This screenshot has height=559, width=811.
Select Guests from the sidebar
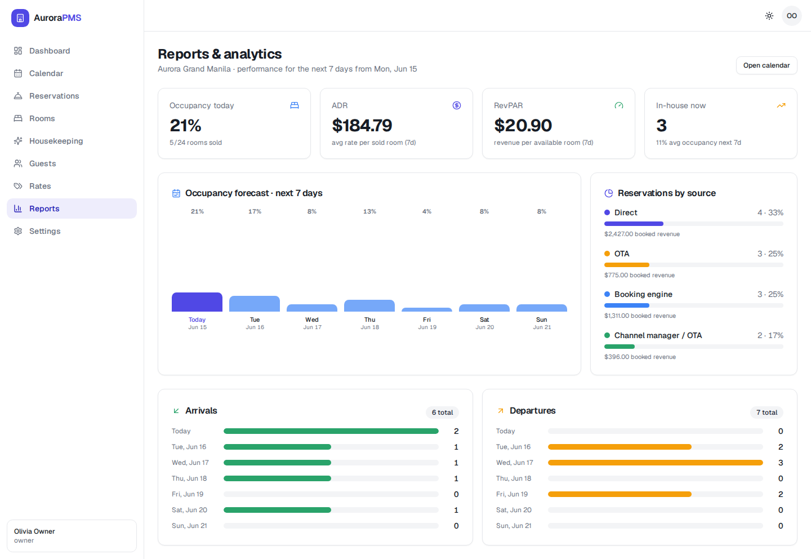[x=72, y=163]
